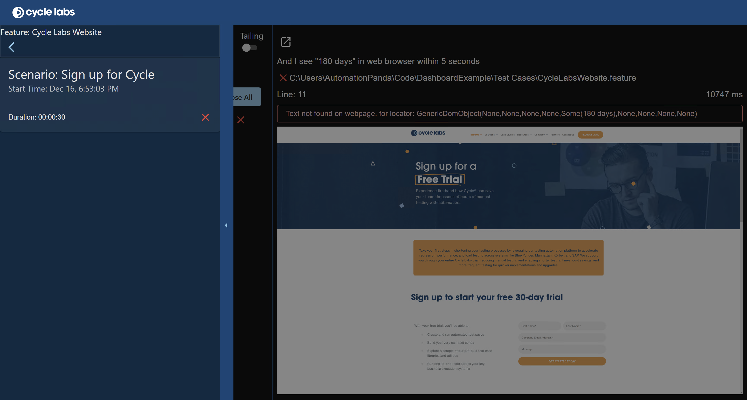The width and height of the screenshot is (747, 400).
Task: Toggle the Tailing switch
Action: [250, 48]
